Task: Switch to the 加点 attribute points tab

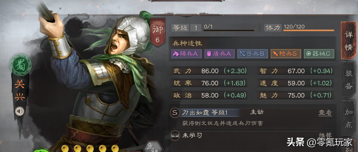Action: click(349, 118)
